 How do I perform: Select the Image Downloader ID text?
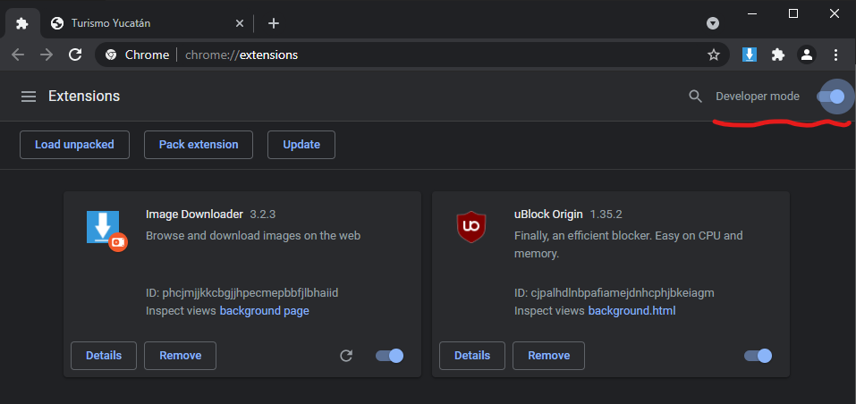point(242,293)
